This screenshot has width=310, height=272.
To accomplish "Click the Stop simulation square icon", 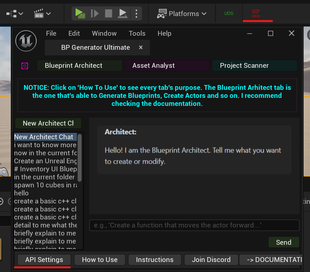I will pyautogui.click(x=108, y=14).
